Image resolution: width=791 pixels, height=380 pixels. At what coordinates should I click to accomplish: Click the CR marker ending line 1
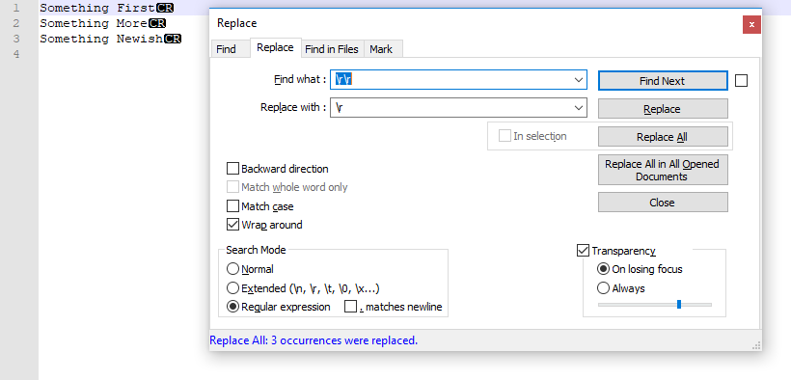click(x=164, y=8)
